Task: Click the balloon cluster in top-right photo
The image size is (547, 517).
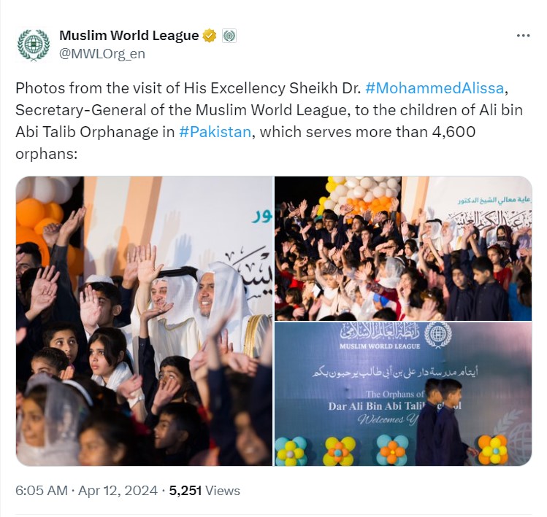Action: point(362,194)
